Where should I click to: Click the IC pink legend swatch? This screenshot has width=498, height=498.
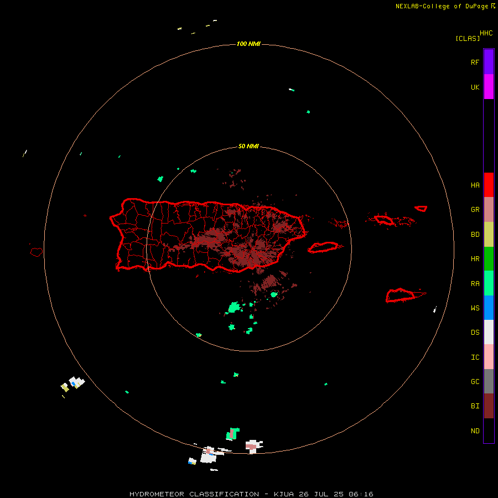(x=489, y=357)
